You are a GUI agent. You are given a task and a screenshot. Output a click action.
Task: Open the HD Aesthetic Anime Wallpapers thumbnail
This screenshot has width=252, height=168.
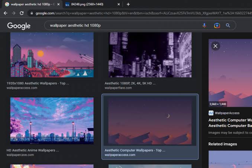coord(52,121)
